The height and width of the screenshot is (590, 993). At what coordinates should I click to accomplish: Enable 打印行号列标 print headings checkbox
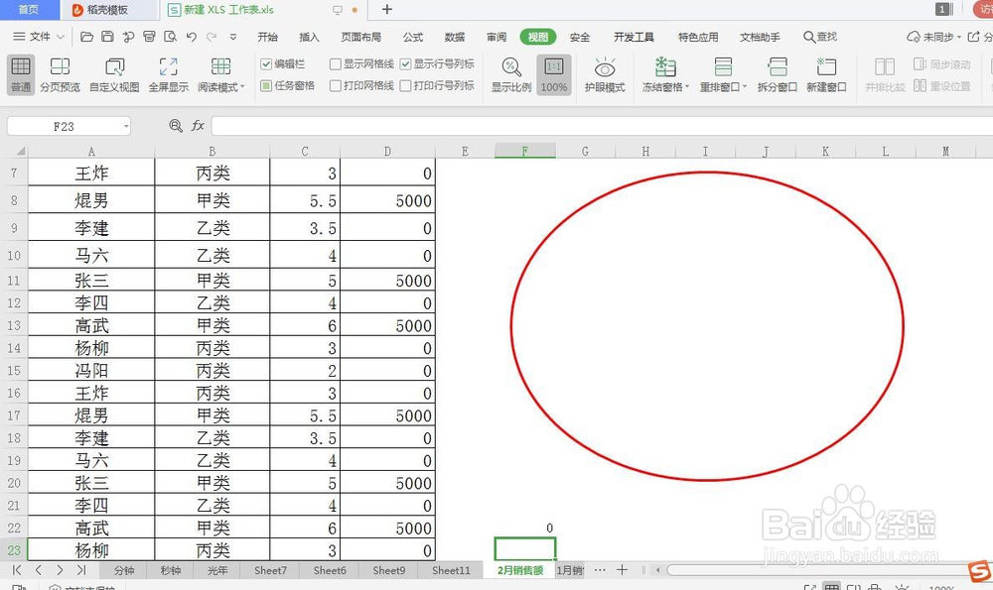click(x=406, y=85)
